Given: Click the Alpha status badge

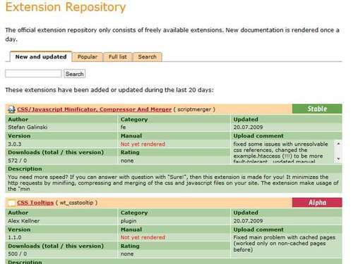Looking at the screenshot, I should (x=317, y=203).
